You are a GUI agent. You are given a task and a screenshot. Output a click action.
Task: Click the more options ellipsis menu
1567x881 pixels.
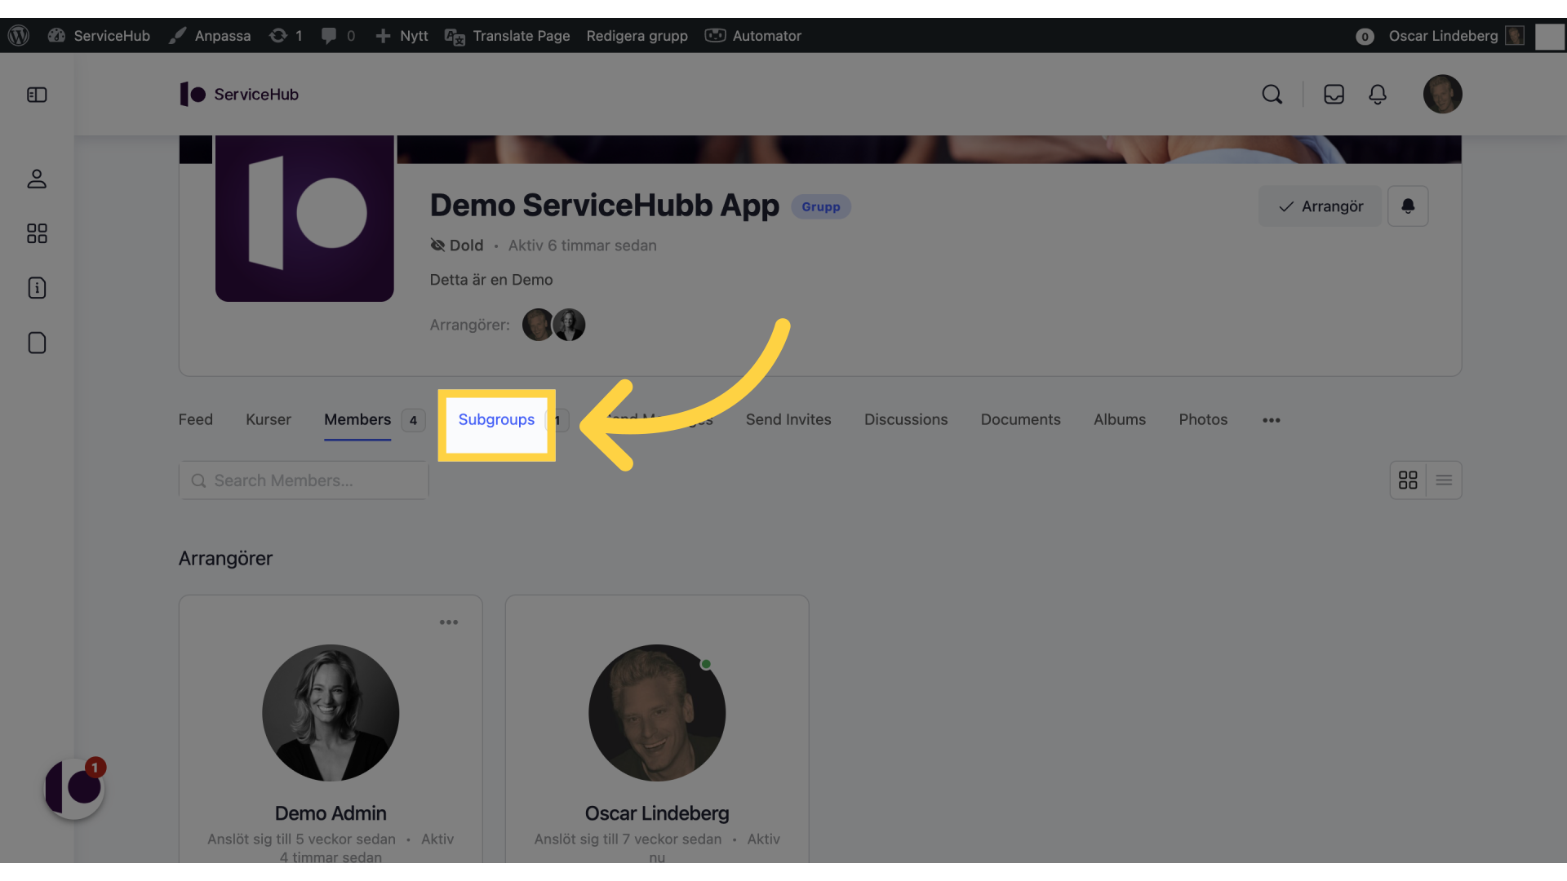[1271, 419]
